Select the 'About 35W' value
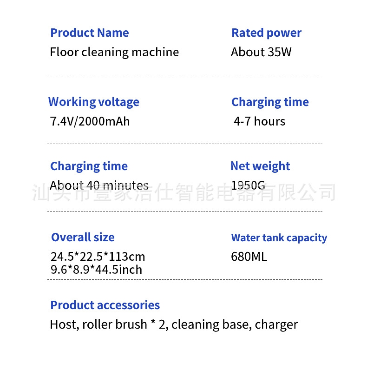367x377 pixels. [261, 52]
